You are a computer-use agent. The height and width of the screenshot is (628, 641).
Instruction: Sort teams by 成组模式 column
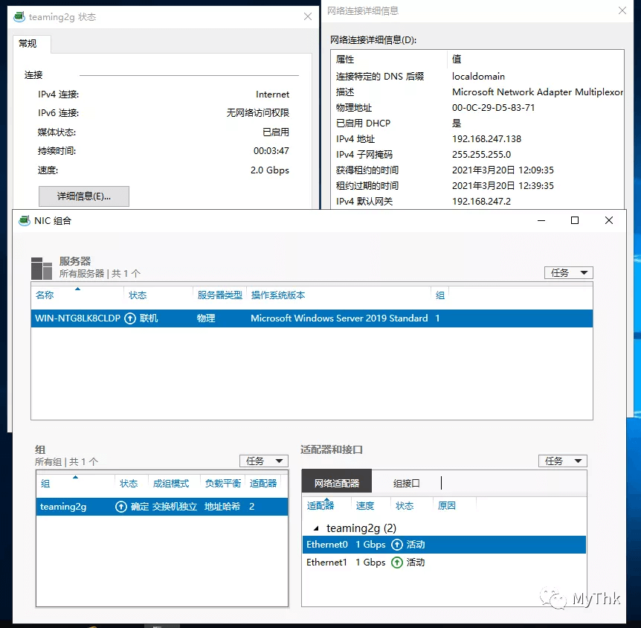pyautogui.click(x=171, y=484)
